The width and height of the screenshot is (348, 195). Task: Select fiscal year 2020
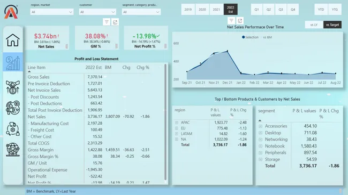pyautogui.click(x=202, y=9)
